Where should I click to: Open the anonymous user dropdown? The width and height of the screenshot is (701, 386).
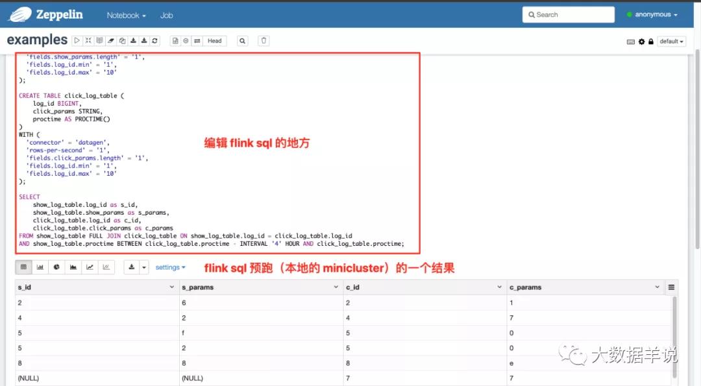coord(652,15)
